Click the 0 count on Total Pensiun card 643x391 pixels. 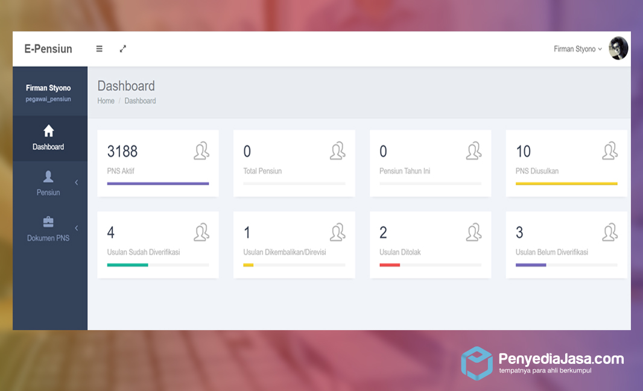coord(247,151)
